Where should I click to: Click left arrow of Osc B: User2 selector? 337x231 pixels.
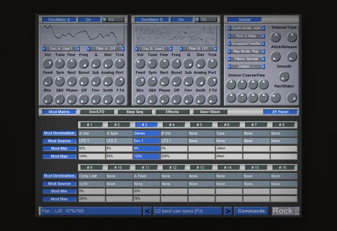tap(136, 49)
